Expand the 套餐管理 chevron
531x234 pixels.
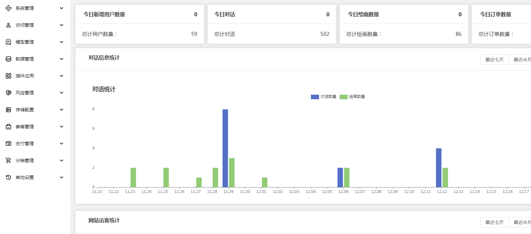pyautogui.click(x=62, y=127)
